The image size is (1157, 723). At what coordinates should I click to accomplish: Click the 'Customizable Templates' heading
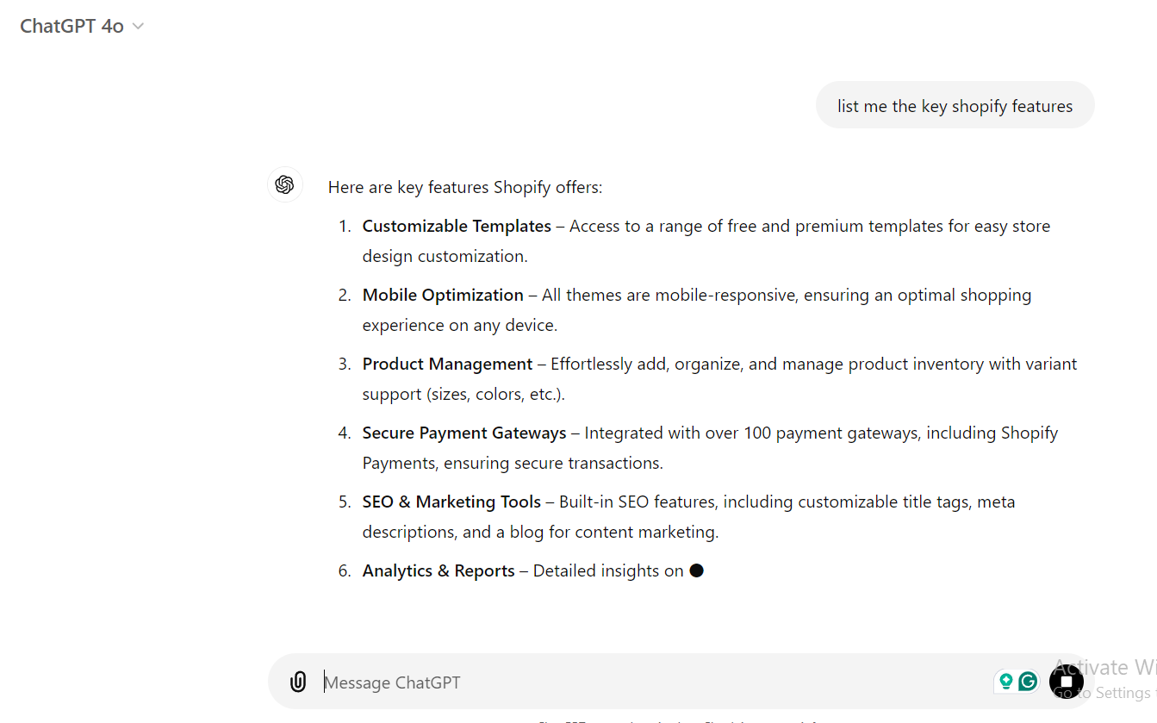457,226
